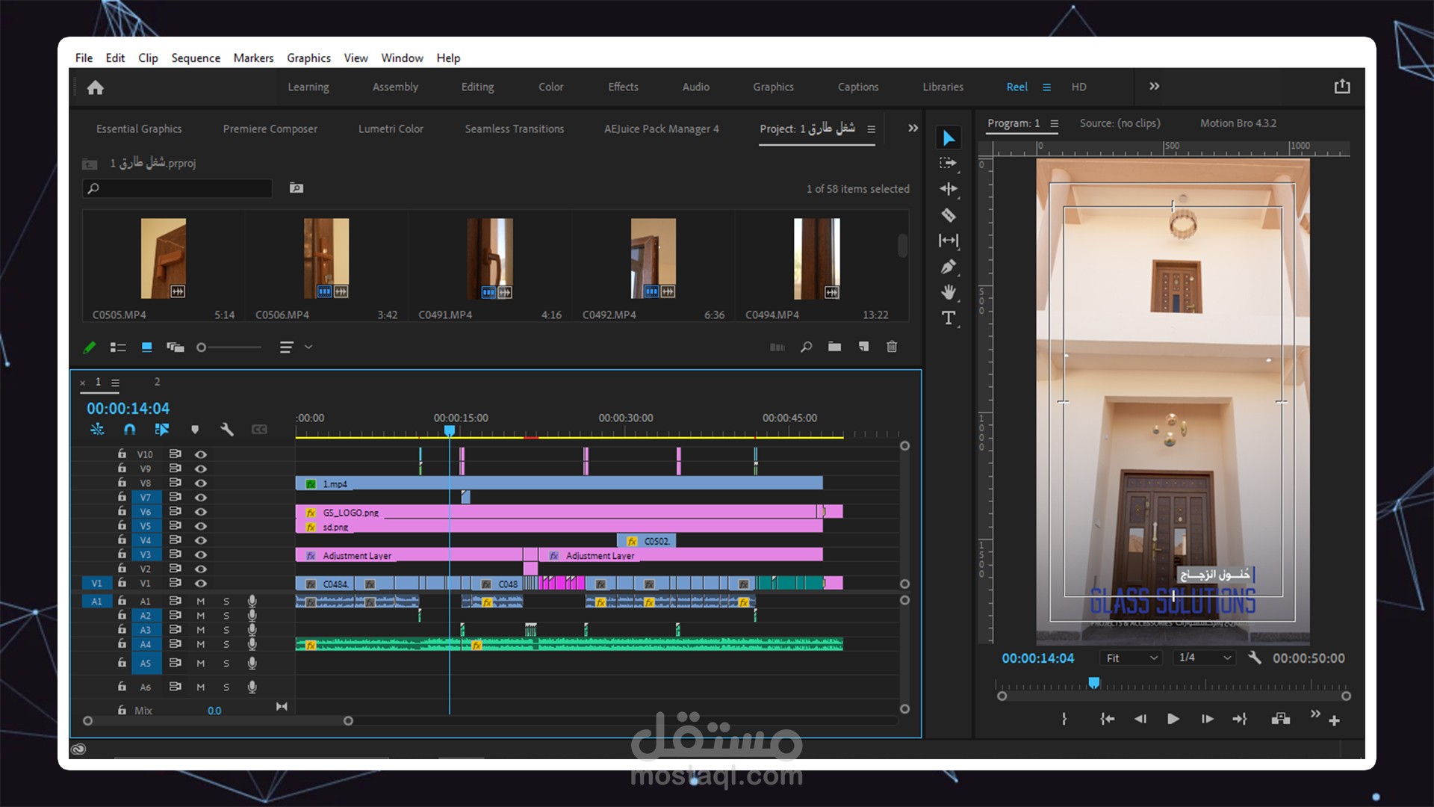Select the Ripple Edit tool
The height and width of the screenshot is (807, 1434).
(x=949, y=189)
